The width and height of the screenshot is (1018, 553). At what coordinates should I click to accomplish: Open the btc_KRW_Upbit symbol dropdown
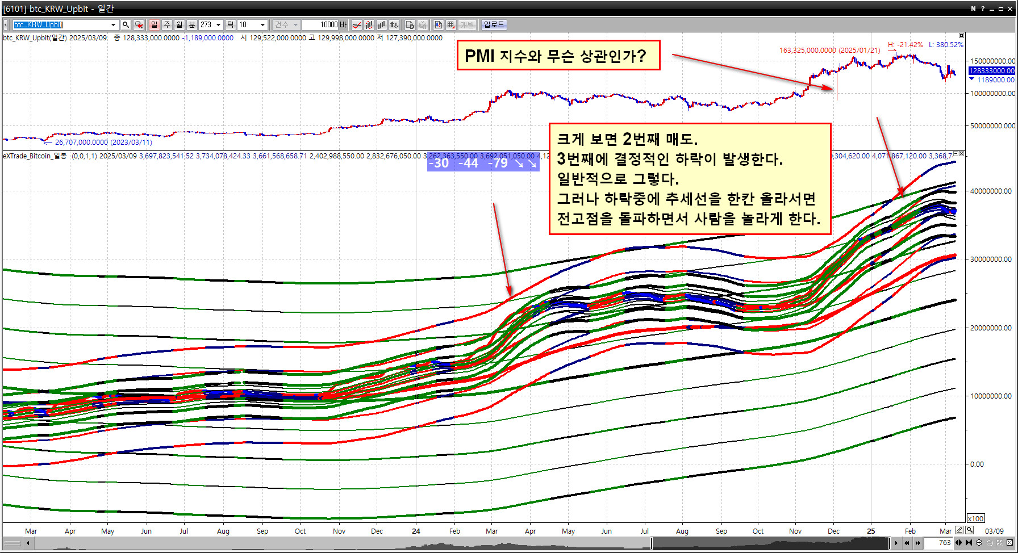click(x=113, y=25)
